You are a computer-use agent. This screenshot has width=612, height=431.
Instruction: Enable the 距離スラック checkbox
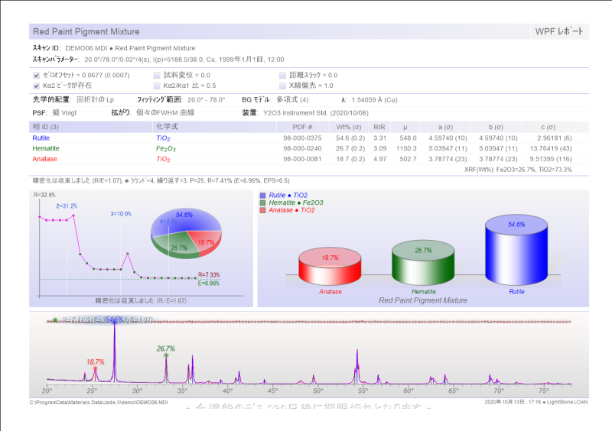283,76
